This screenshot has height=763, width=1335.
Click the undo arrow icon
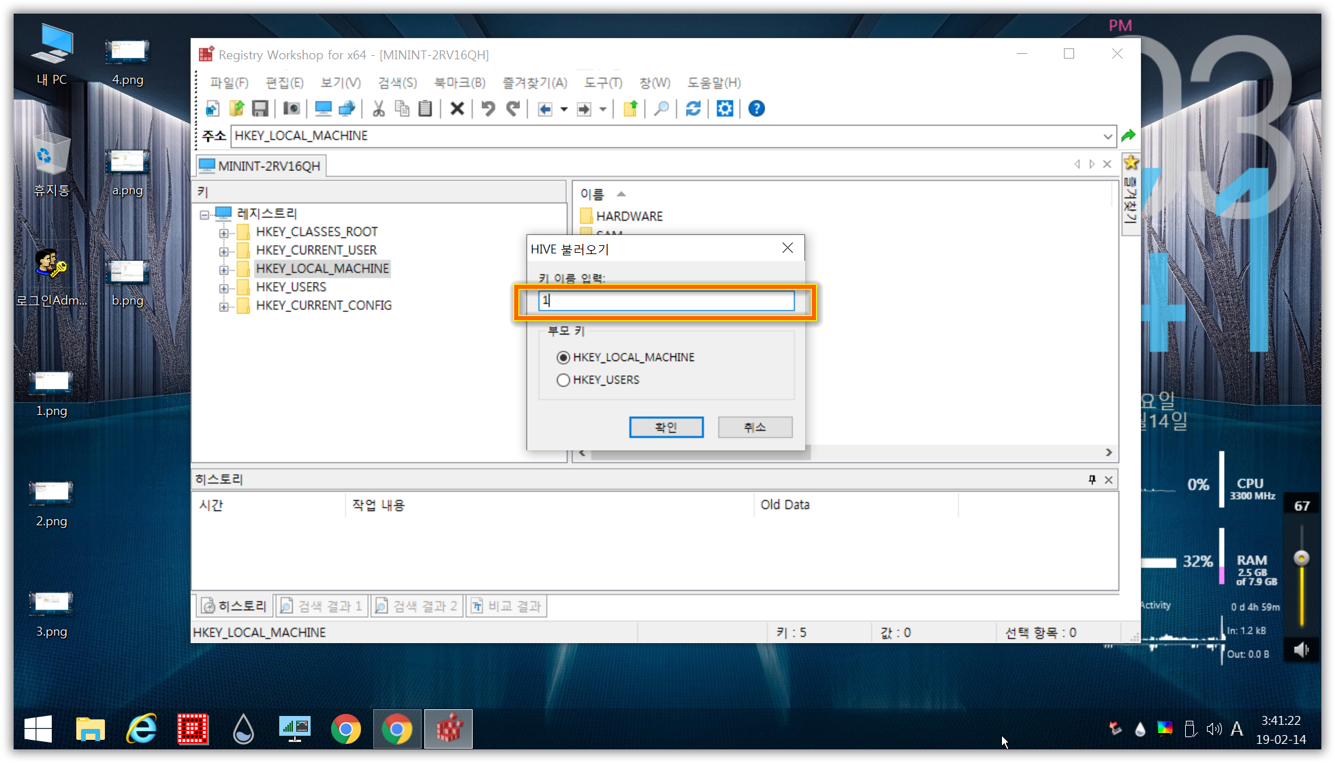tap(488, 109)
